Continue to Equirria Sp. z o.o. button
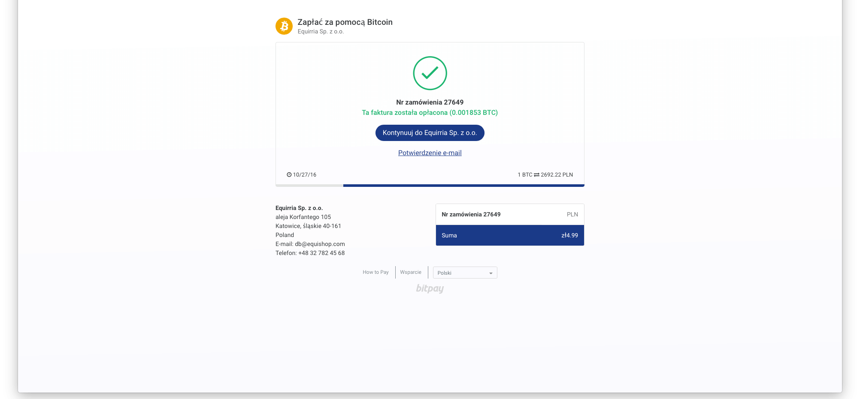Image resolution: width=860 pixels, height=399 pixels. tap(430, 133)
